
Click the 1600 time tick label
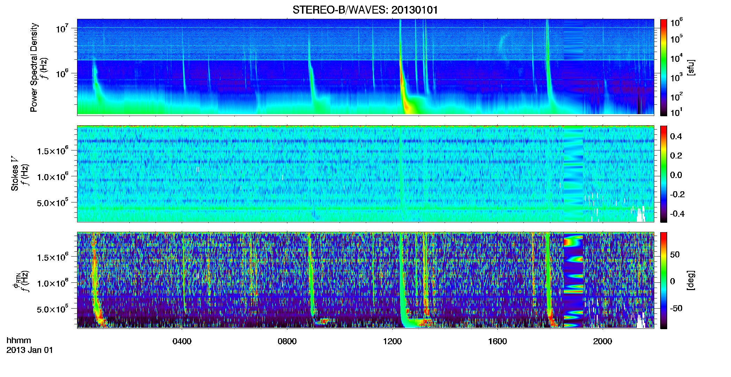497,341
